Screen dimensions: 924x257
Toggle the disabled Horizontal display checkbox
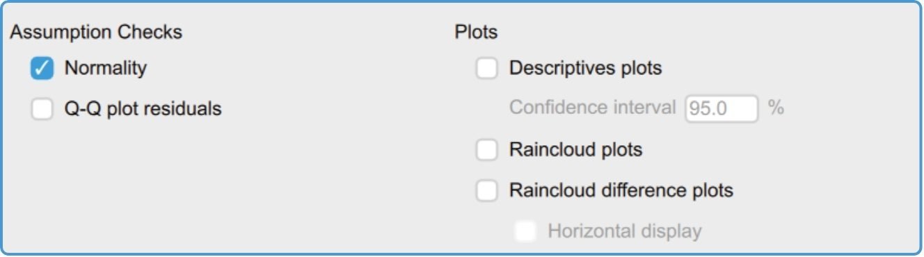pos(525,231)
